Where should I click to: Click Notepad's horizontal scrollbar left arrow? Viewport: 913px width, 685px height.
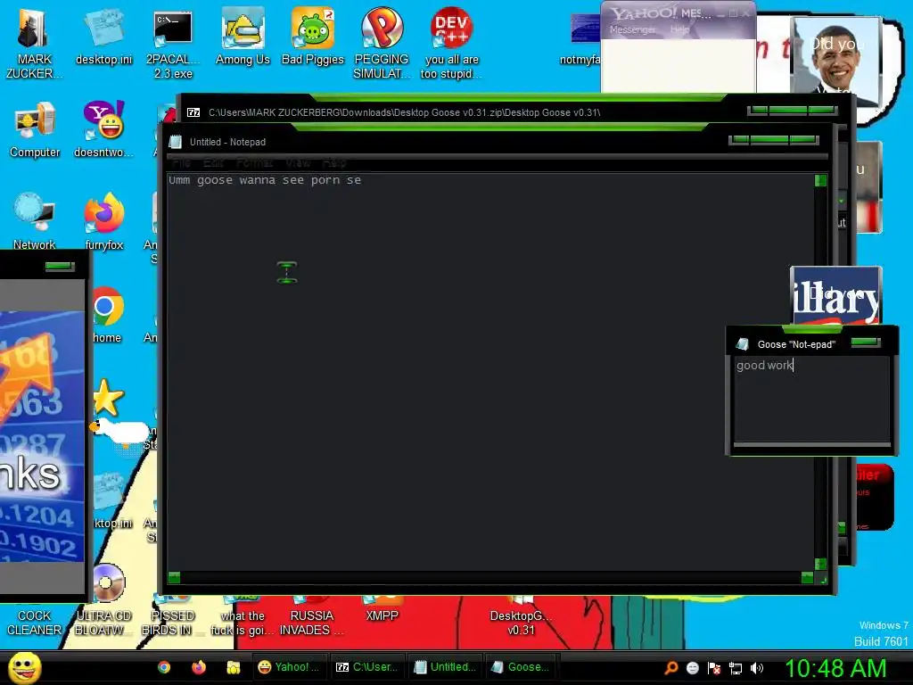(174, 577)
